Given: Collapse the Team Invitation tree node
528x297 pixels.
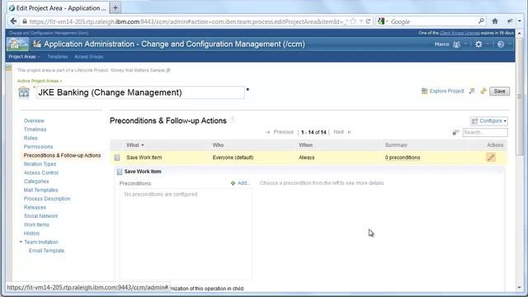Looking at the screenshot, I should 21,242.
